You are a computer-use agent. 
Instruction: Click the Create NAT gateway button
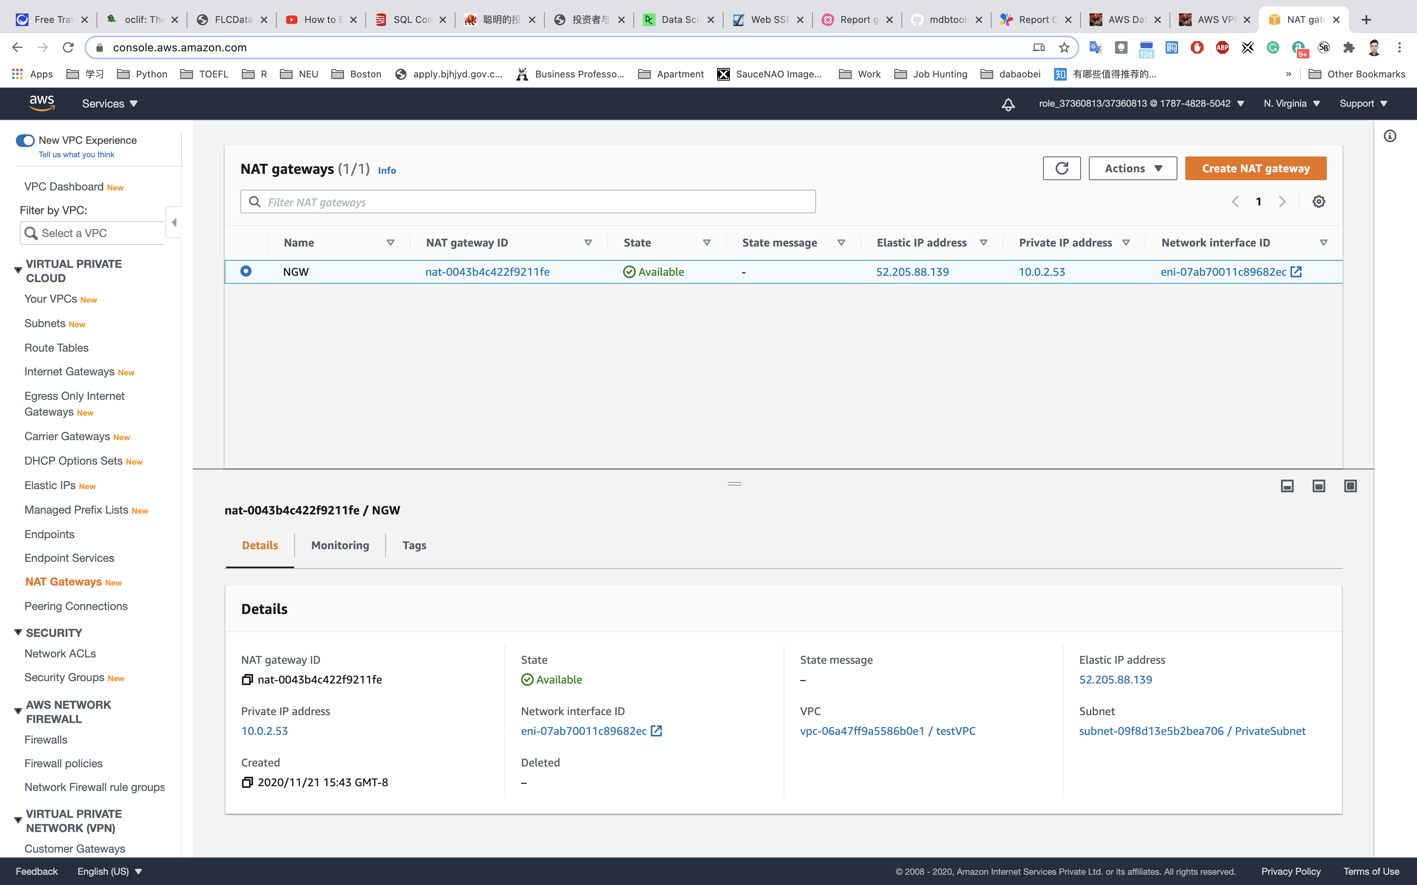click(x=1255, y=169)
